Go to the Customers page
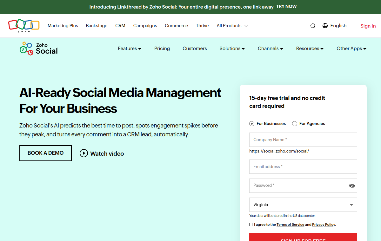 point(195,49)
